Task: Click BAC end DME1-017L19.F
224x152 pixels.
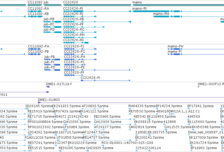Action: [59, 84]
